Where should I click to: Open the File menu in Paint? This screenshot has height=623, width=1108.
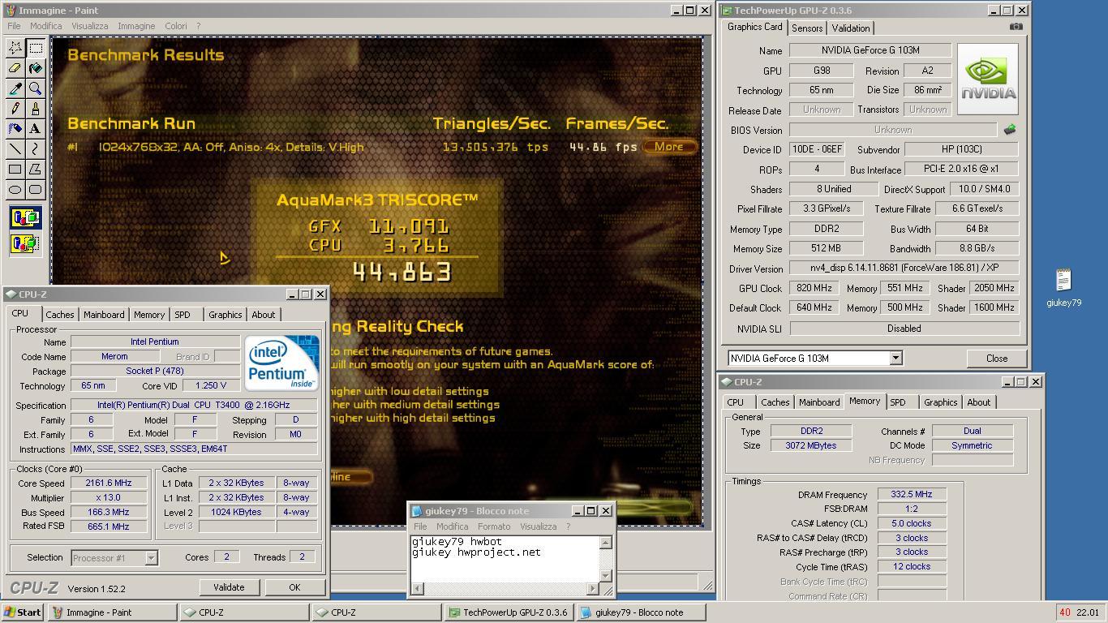click(x=14, y=26)
